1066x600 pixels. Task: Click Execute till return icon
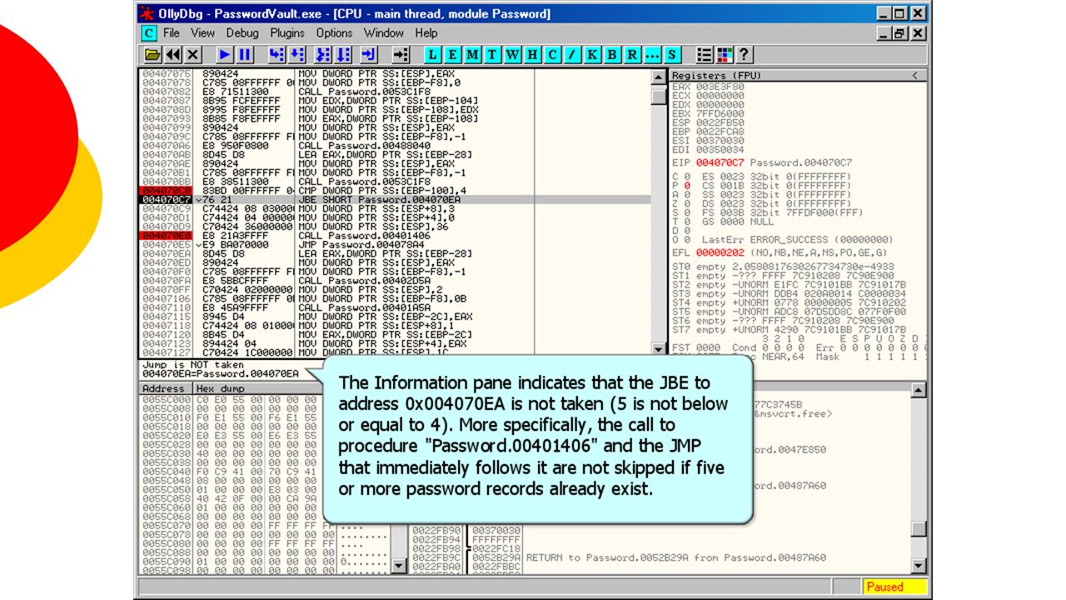point(370,55)
